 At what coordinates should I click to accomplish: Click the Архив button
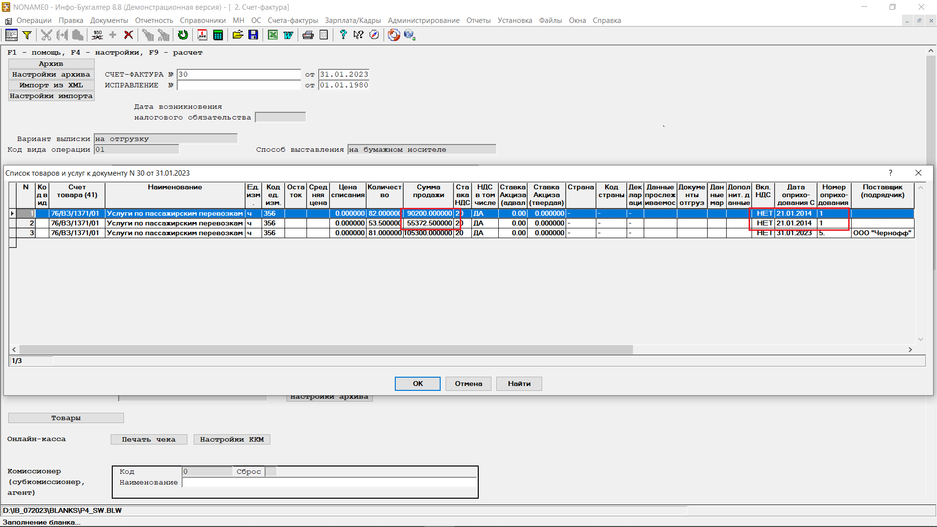[51, 64]
